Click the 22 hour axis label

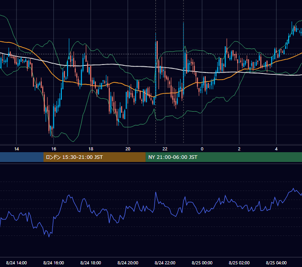pos(165,149)
